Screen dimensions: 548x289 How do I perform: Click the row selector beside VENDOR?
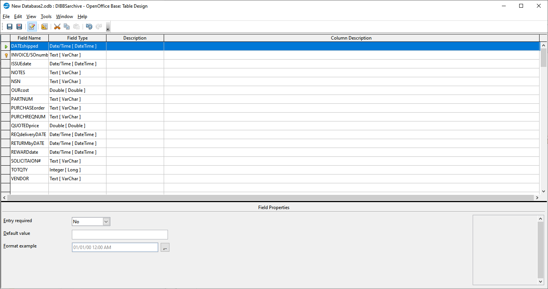click(x=5, y=179)
